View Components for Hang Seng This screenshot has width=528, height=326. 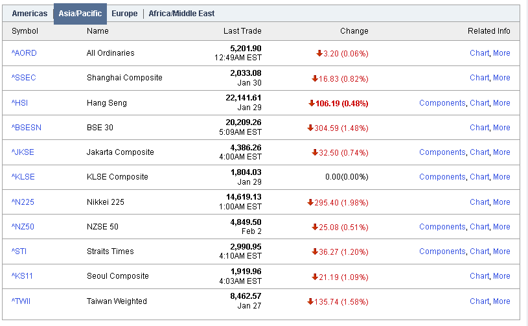click(x=442, y=103)
